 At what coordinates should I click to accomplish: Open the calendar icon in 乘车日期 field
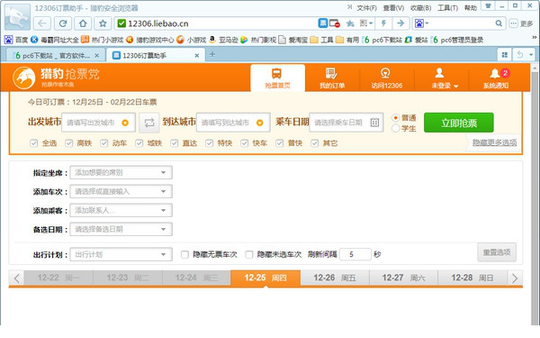374,122
